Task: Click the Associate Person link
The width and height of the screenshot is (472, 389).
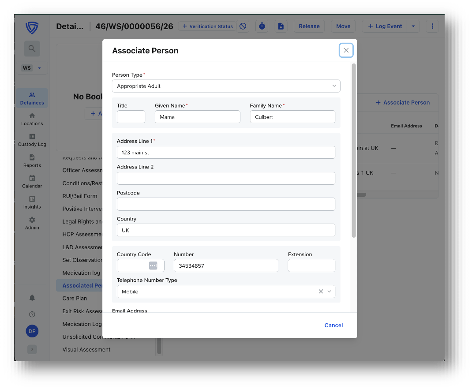Action: [x=403, y=103]
